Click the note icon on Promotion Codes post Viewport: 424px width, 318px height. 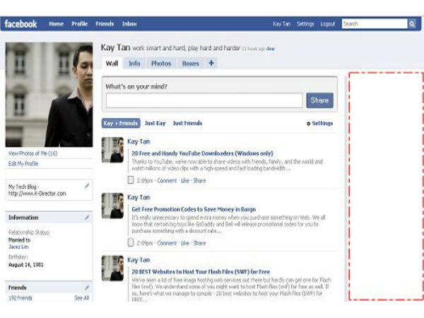[131, 242]
